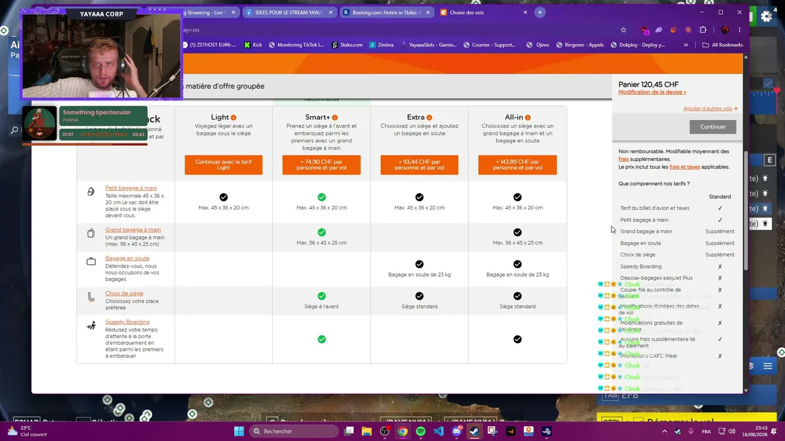Close the Booking.com tab

pyautogui.click(x=428, y=12)
